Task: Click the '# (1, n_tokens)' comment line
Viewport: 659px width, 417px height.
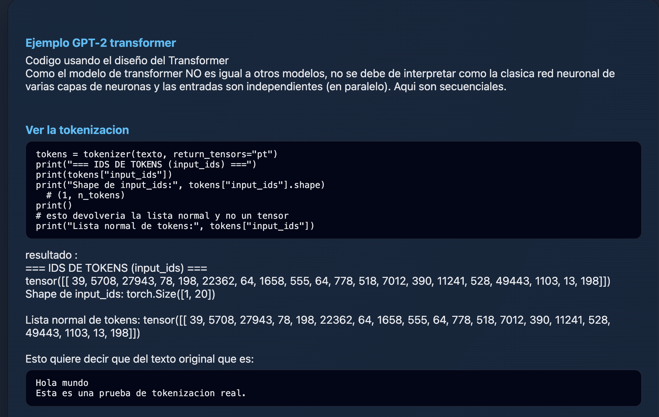Action: (85, 195)
